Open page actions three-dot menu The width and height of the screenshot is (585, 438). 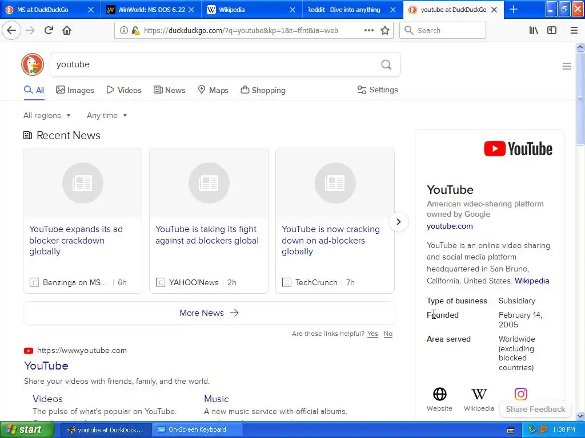click(368, 30)
